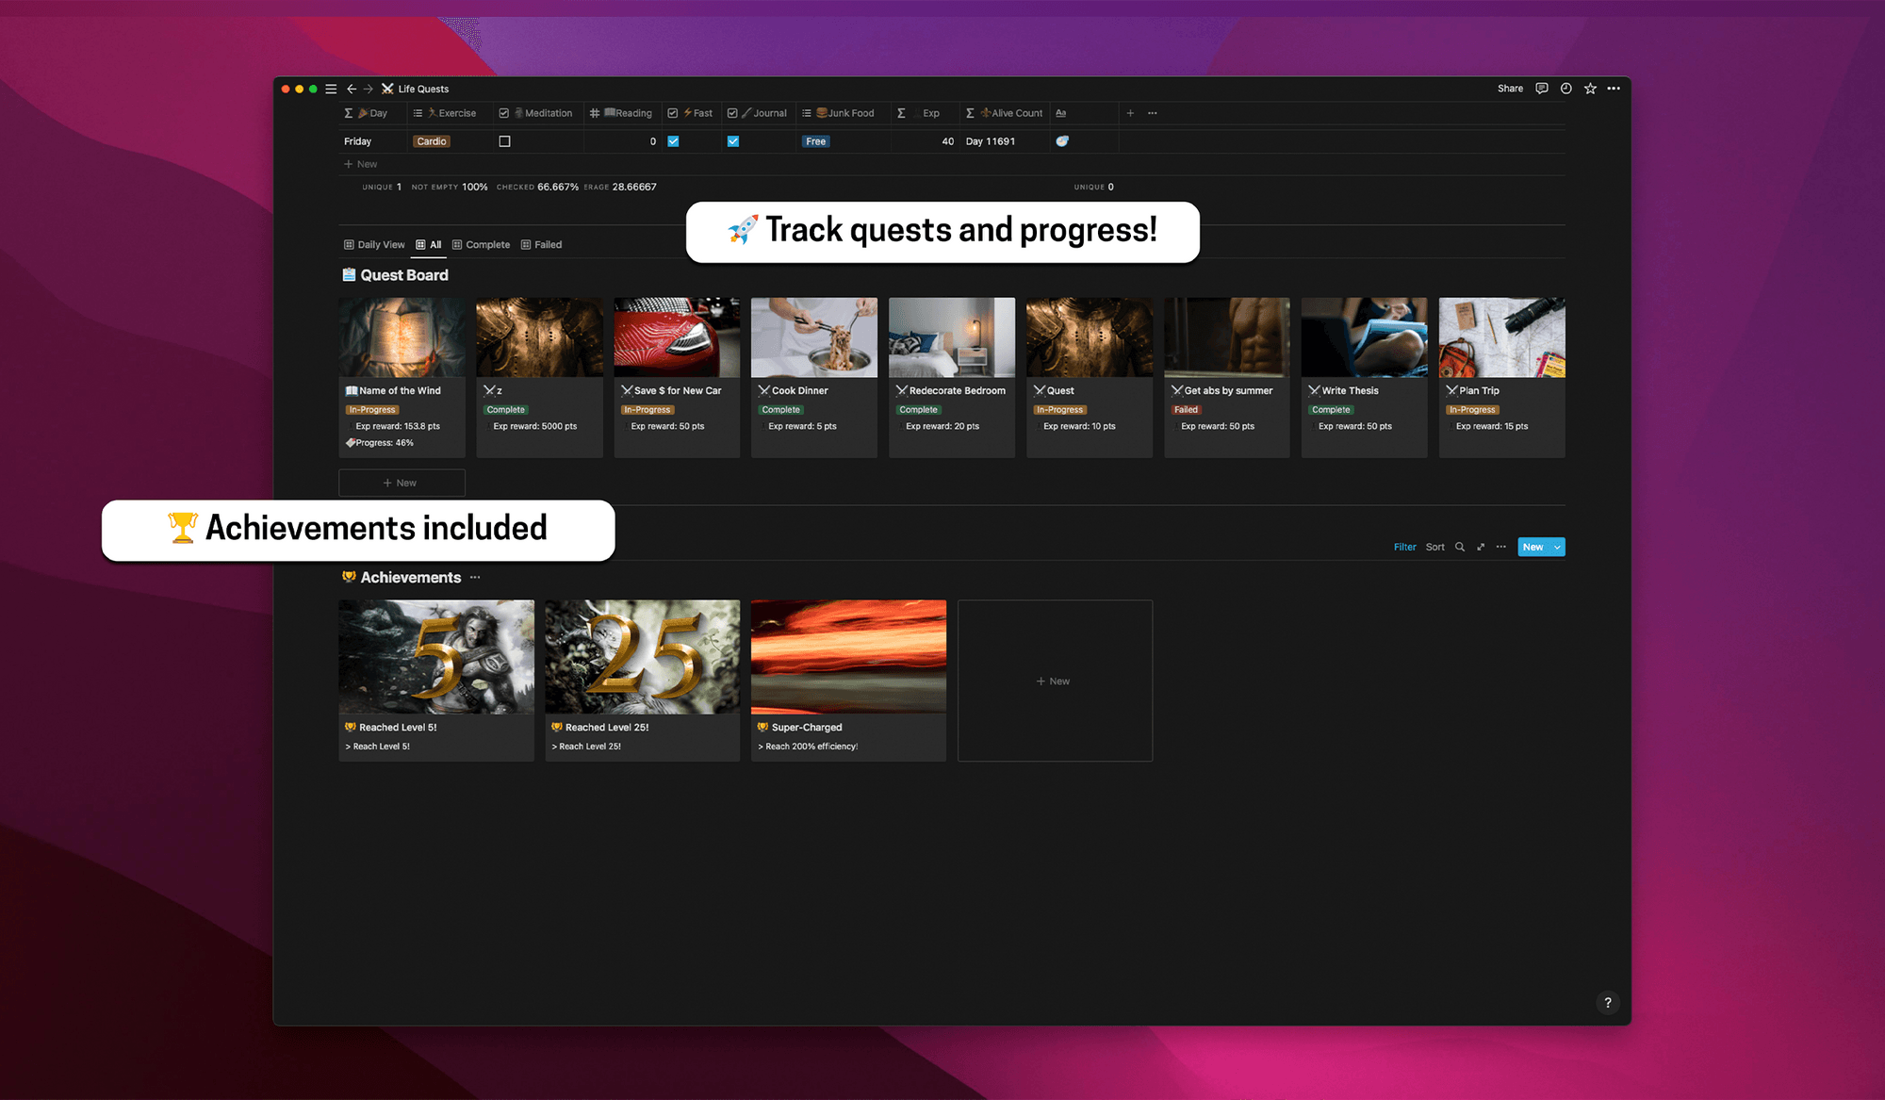Expand Achievements database to full page
The width and height of the screenshot is (1885, 1100).
(1481, 547)
